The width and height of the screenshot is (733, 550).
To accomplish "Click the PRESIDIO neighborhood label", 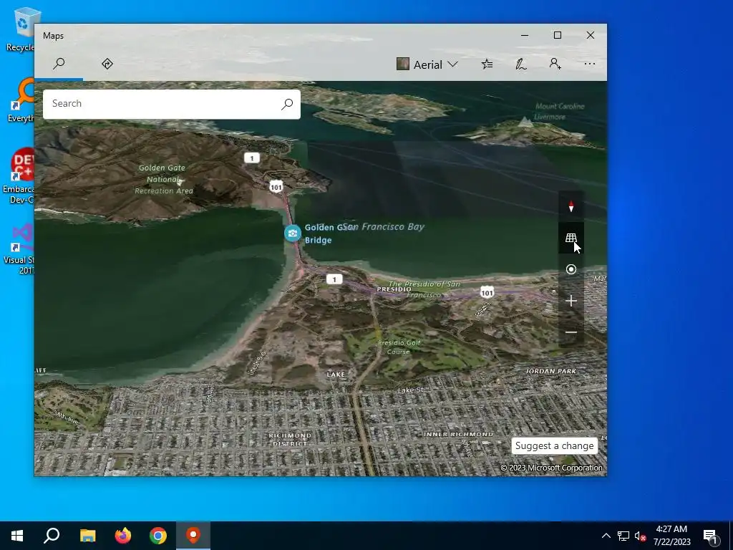I will tap(394, 289).
